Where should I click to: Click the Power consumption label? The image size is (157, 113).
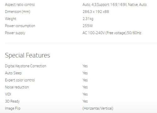pyautogui.click(x=20, y=26)
